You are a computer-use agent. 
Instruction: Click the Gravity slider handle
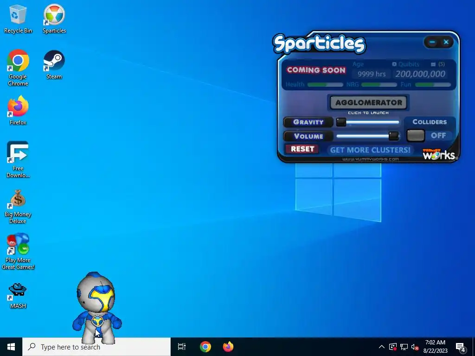[341, 122]
